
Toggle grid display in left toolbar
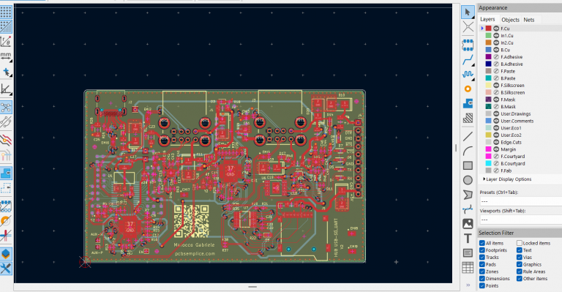pos(6,12)
